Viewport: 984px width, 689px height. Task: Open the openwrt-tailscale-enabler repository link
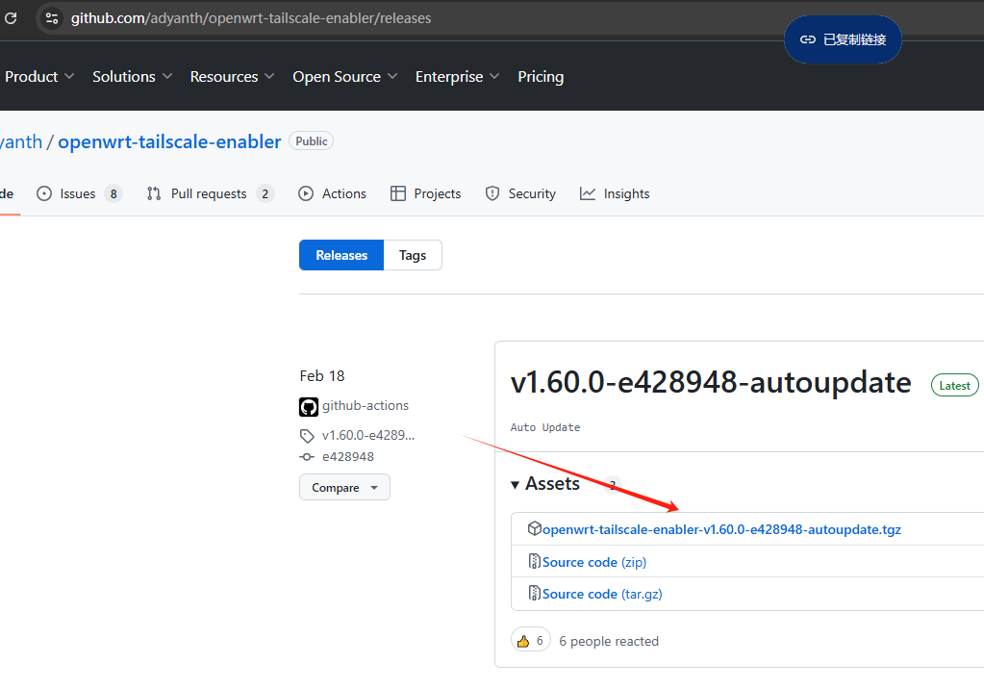169,141
